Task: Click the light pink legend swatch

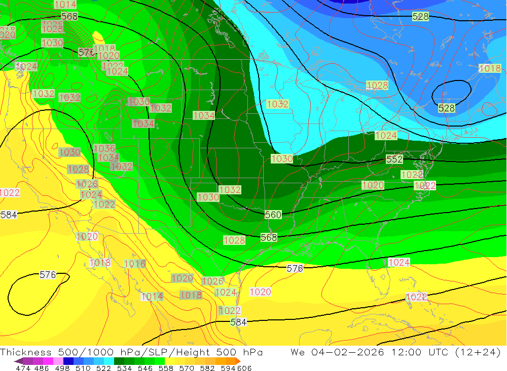Action: tap(58, 361)
